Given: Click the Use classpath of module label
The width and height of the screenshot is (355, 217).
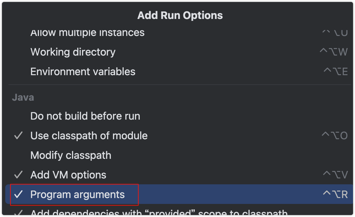Looking at the screenshot, I should (x=89, y=136).
